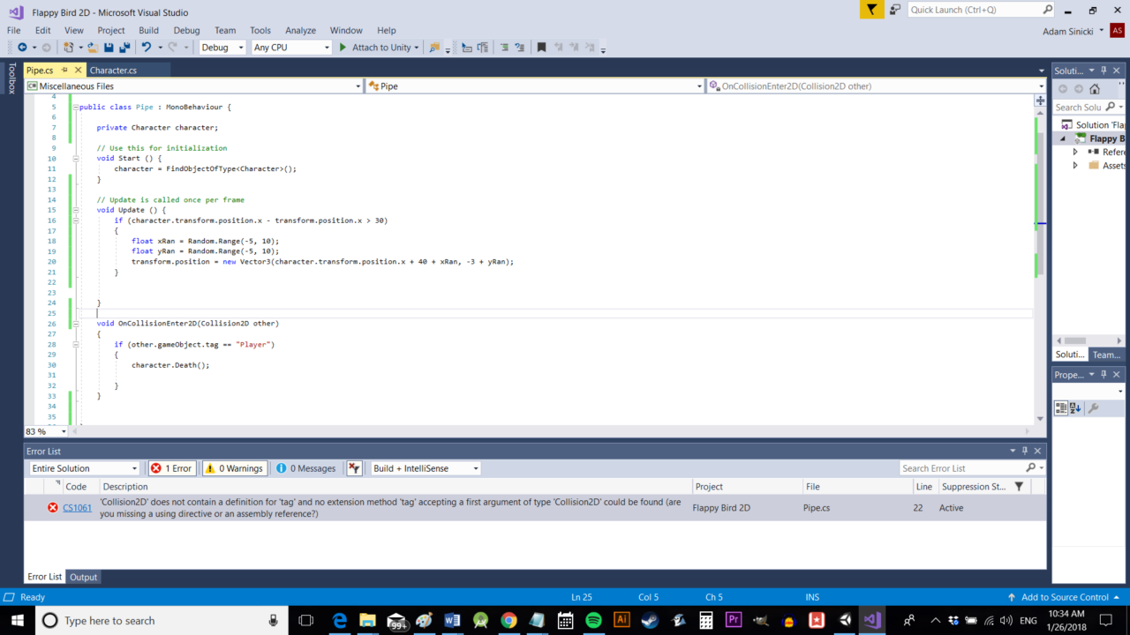Toggle the 0 Warnings filter
The height and width of the screenshot is (635, 1130).
(234, 468)
